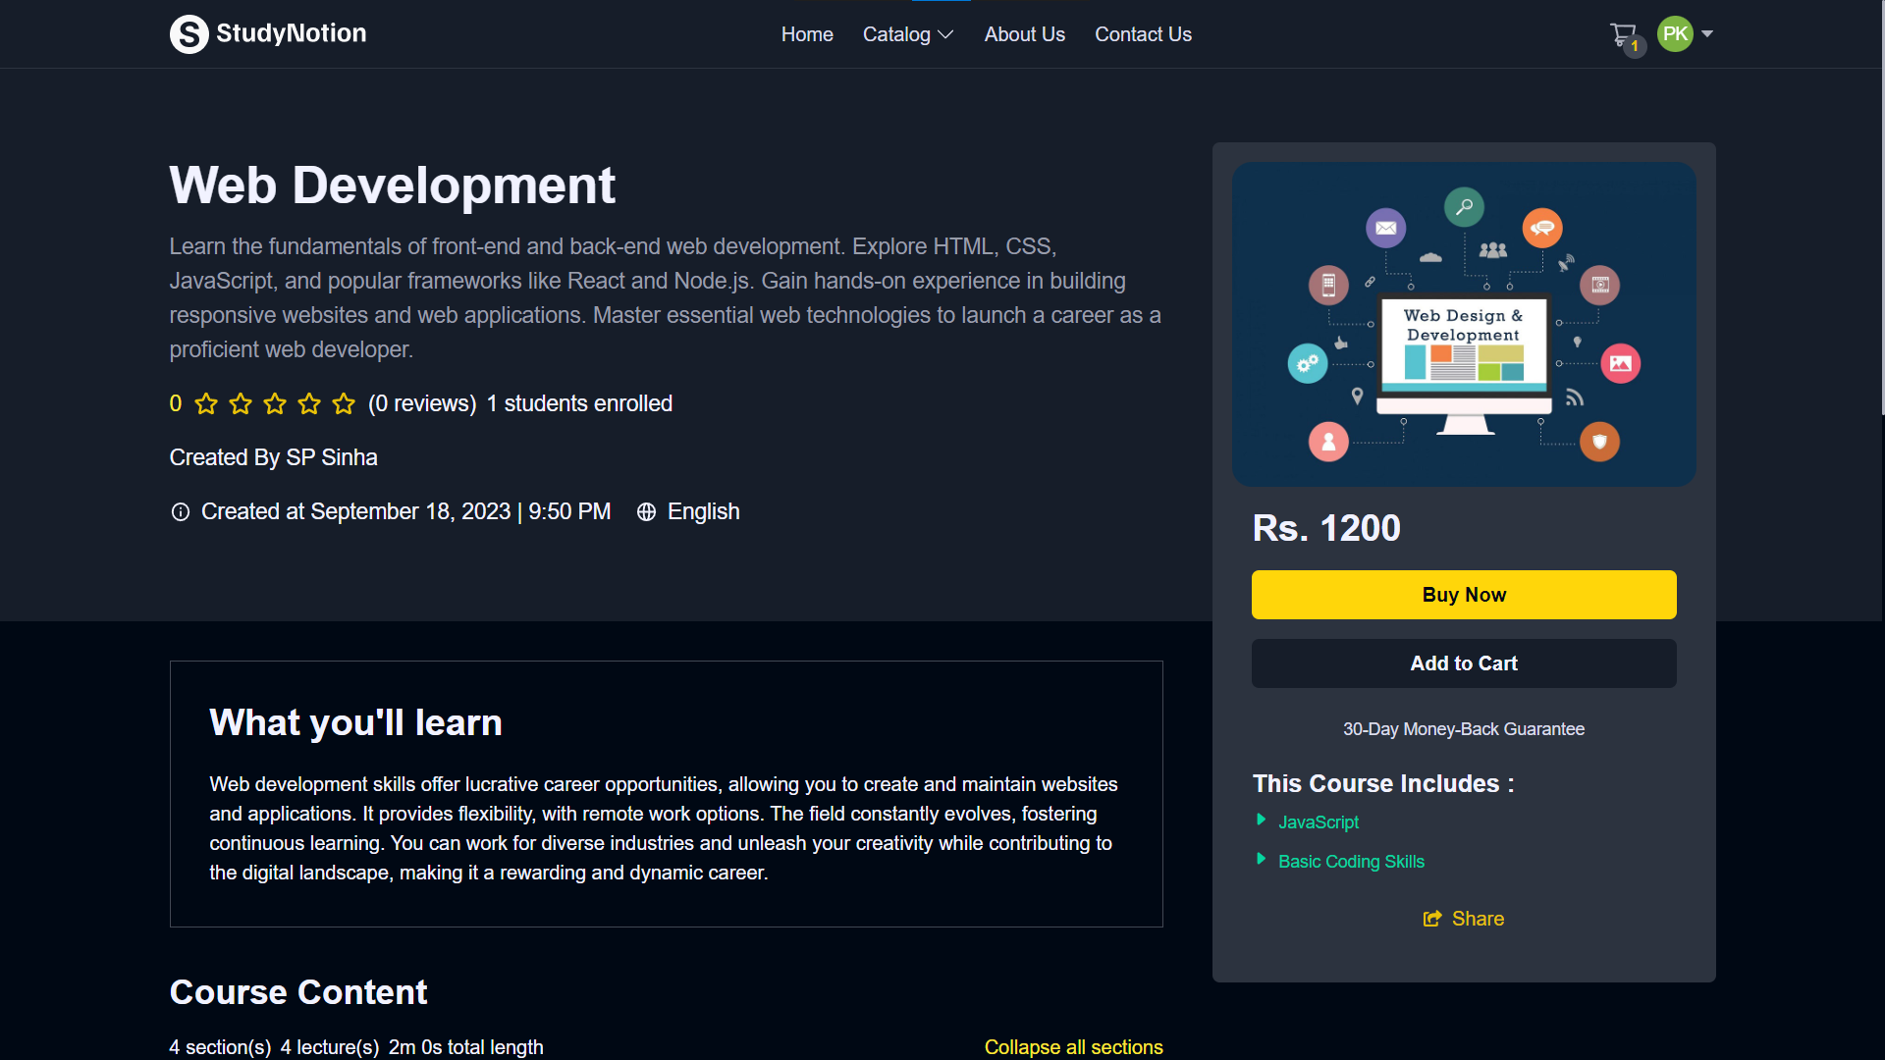
Task: Click the This Course Includes heading
Action: pos(1383,783)
